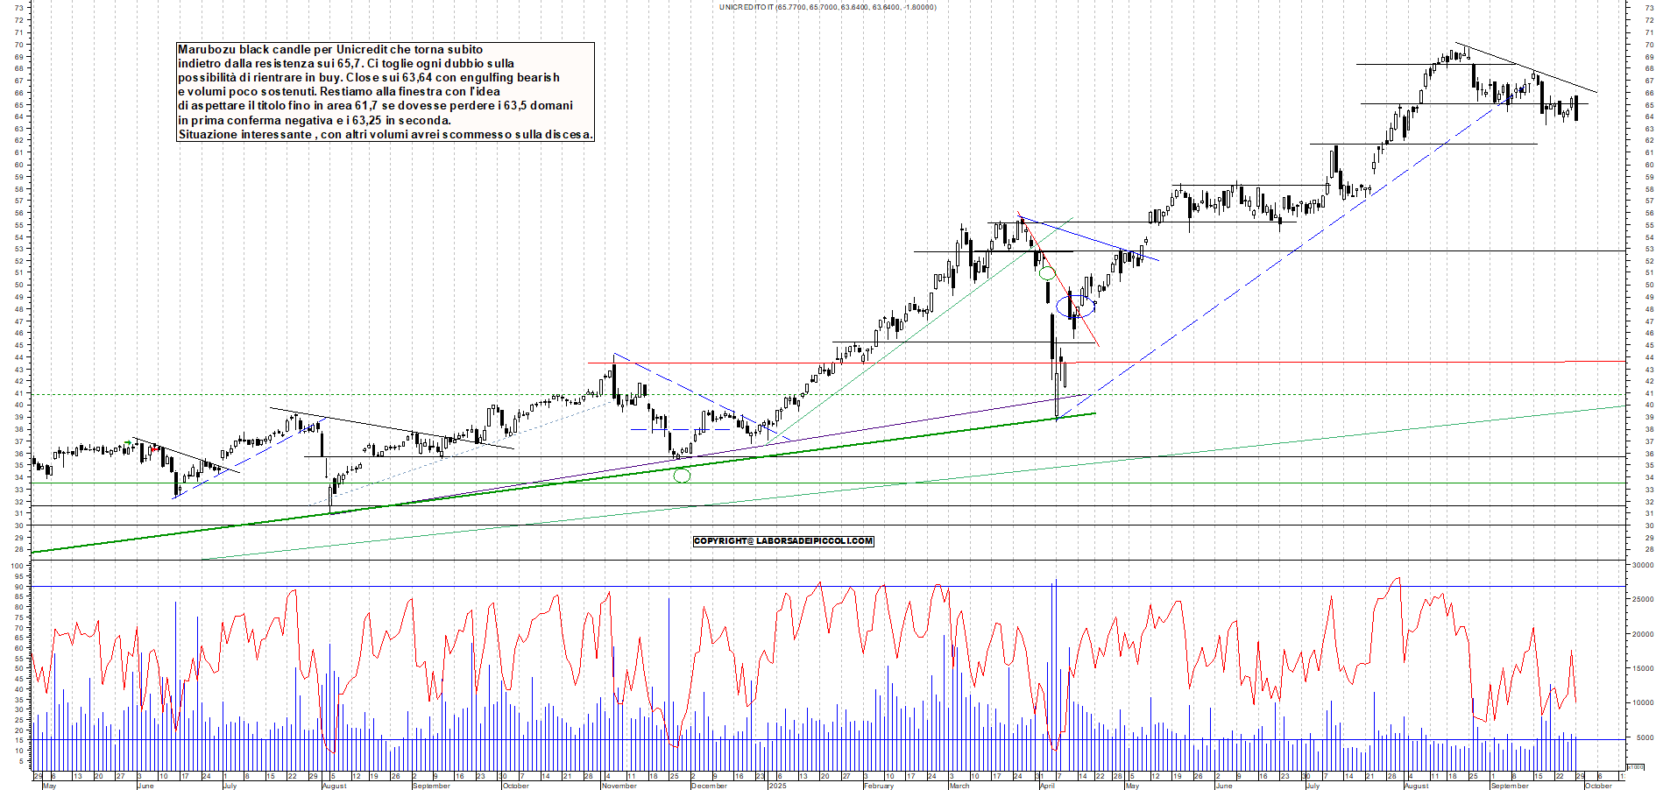Click the small green circle on red downtrend line
The height and width of the screenshot is (790, 1656).
(1046, 273)
